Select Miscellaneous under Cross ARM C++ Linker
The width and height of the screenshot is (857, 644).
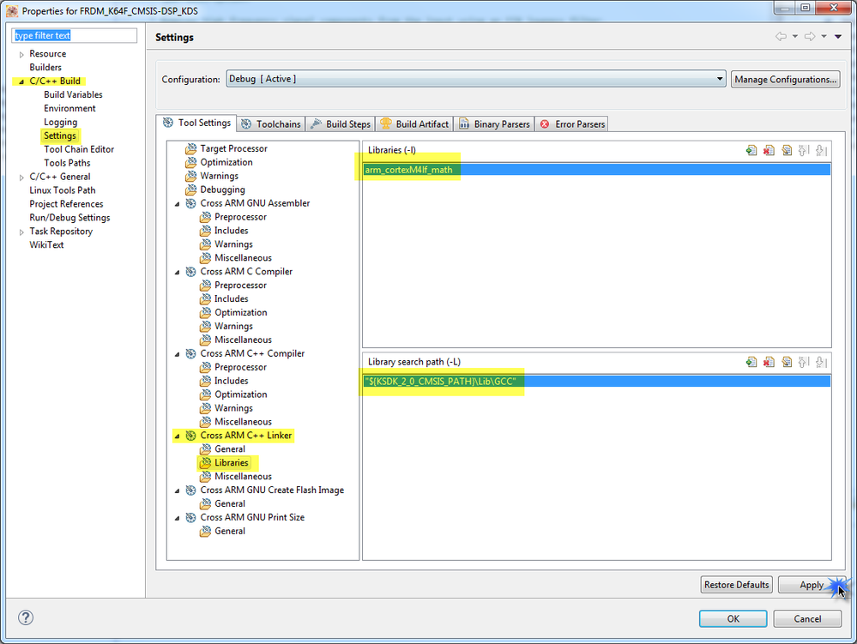[243, 476]
